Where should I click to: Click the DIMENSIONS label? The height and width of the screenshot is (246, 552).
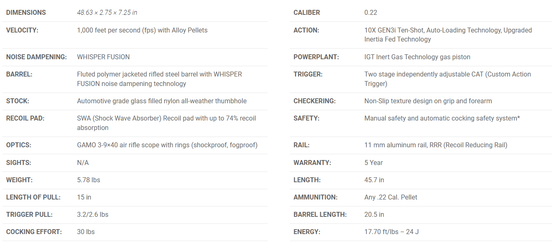(x=26, y=13)
